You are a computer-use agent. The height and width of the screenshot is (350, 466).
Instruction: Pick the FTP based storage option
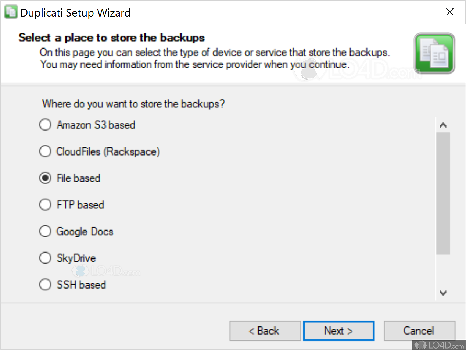(45, 205)
